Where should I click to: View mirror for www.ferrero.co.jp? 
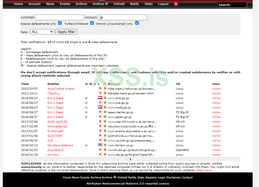216,145
